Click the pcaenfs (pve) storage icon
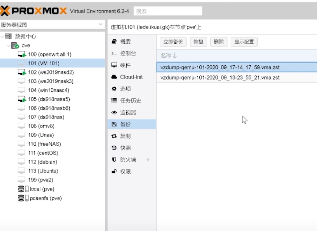317x231 pixels. [x=23, y=198]
